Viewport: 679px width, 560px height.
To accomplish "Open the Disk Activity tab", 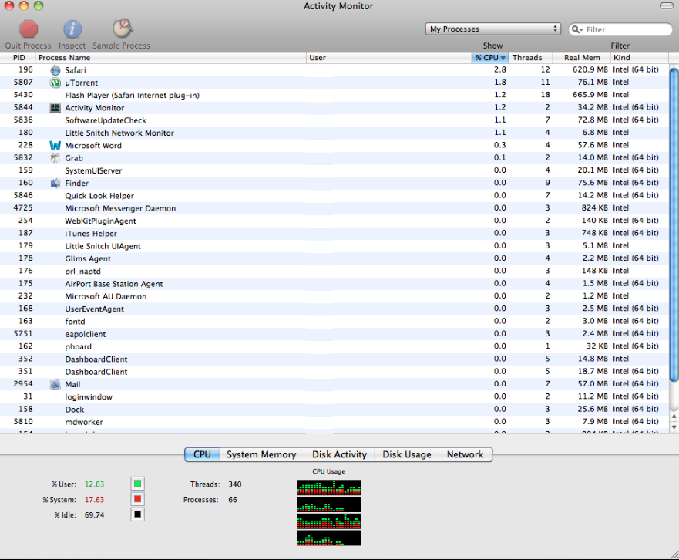I will 339,454.
